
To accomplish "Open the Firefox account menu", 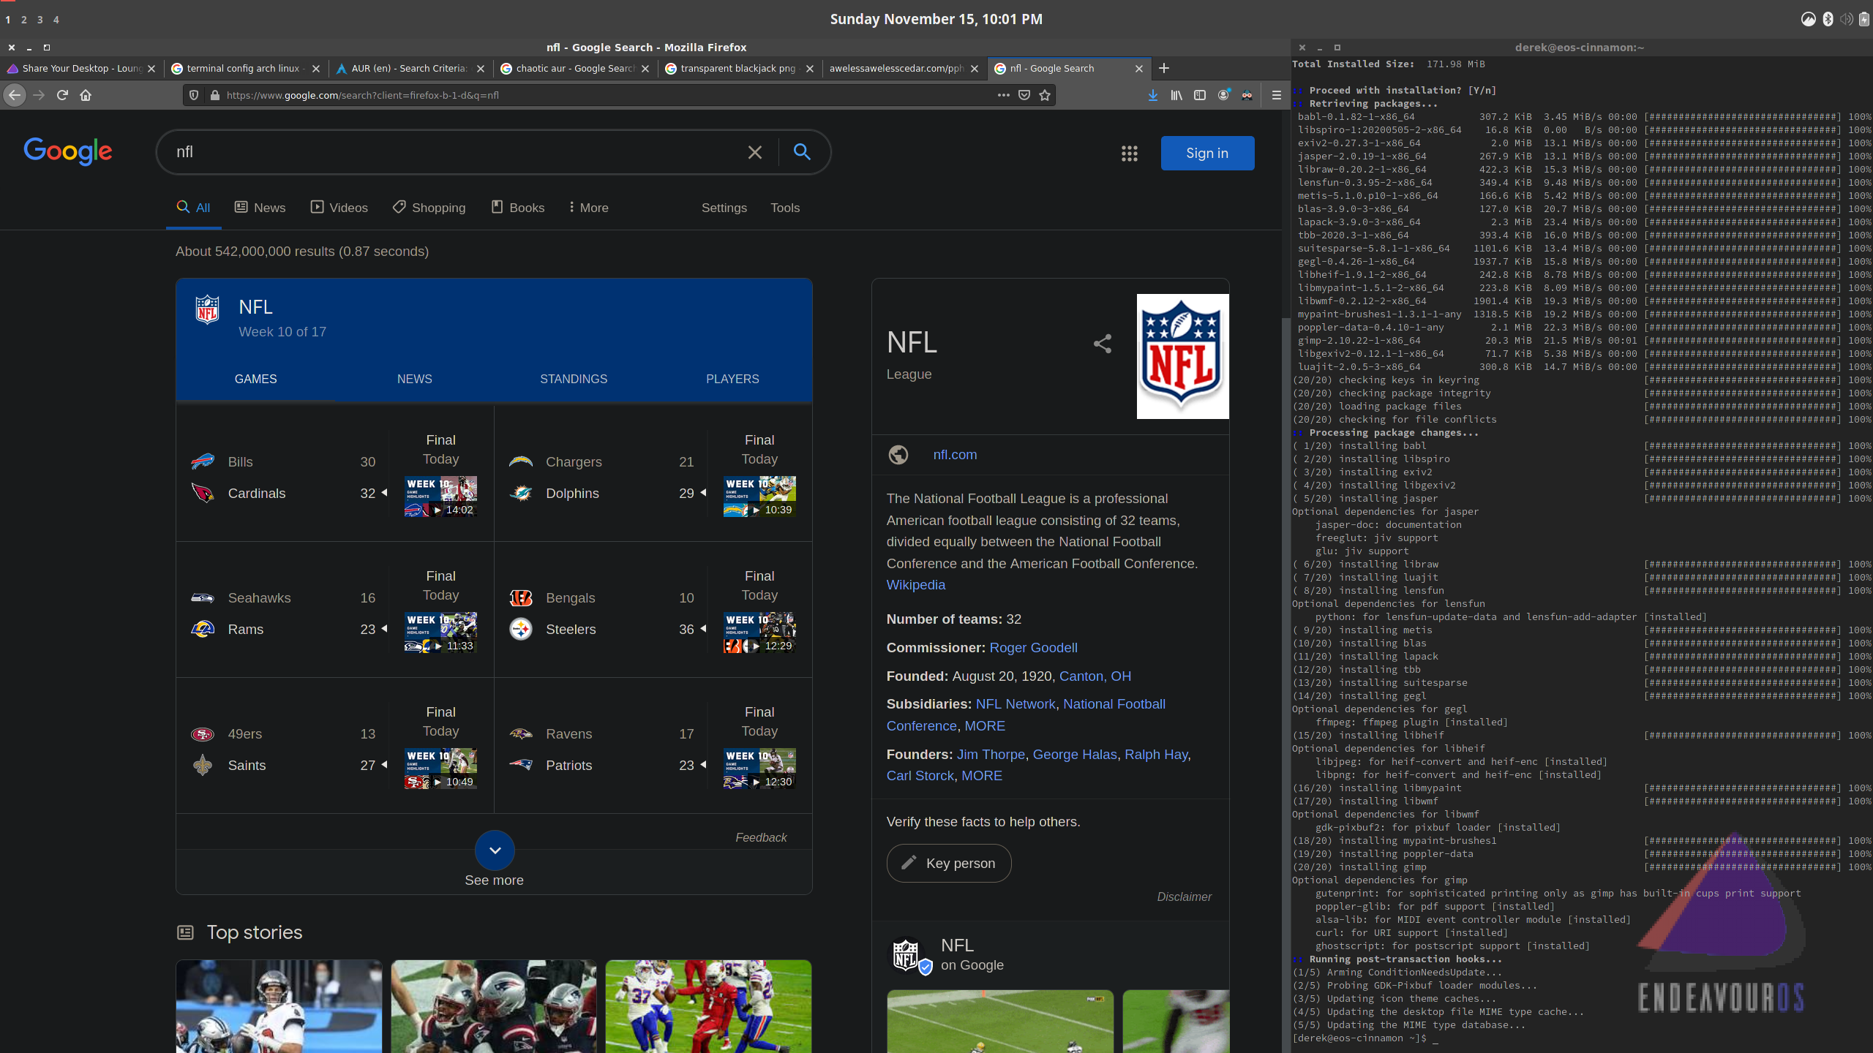I will coord(1223,95).
